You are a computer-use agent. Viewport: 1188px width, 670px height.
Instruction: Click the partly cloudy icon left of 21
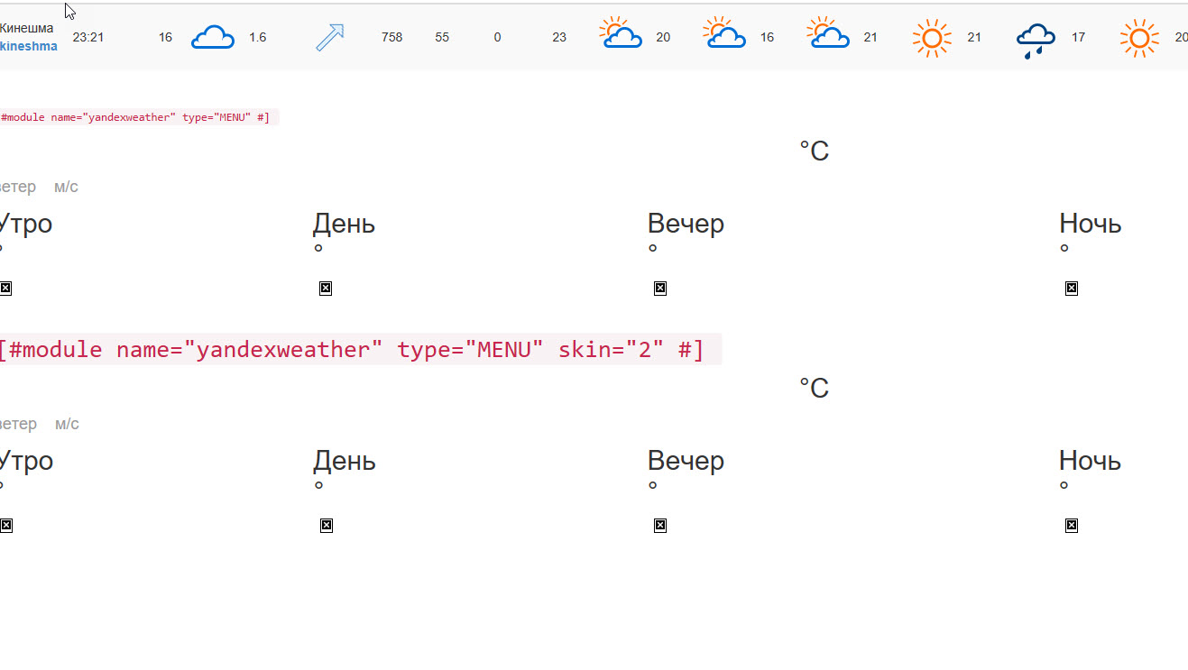(828, 33)
